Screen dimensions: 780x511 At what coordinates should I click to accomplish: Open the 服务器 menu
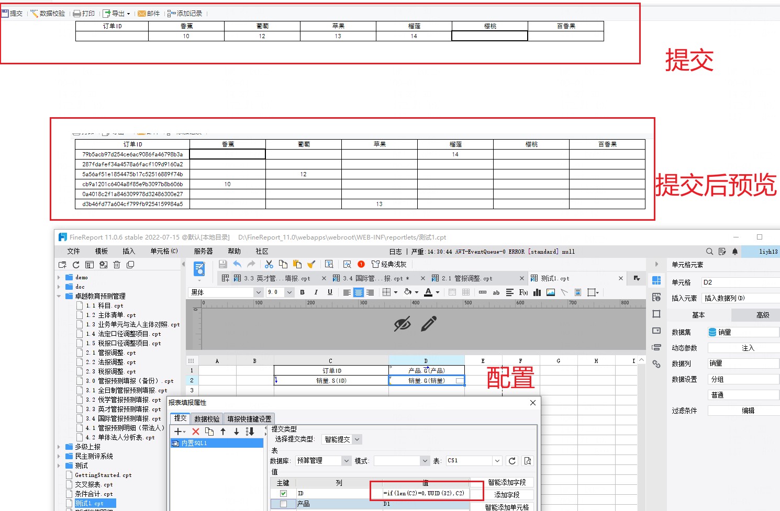point(203,251)
